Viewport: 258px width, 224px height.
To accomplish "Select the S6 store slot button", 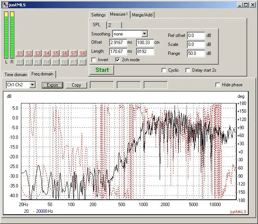I will point(64,53).
